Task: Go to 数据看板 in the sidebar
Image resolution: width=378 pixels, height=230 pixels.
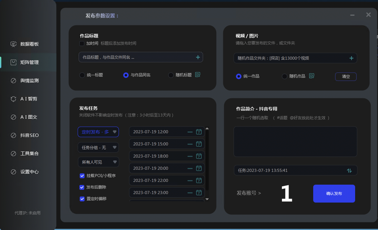Action: [29, 44]
